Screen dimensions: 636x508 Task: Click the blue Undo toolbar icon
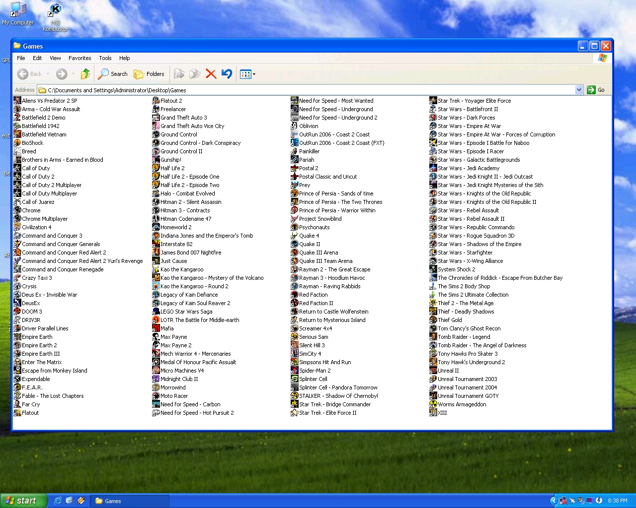pos(227,74)
